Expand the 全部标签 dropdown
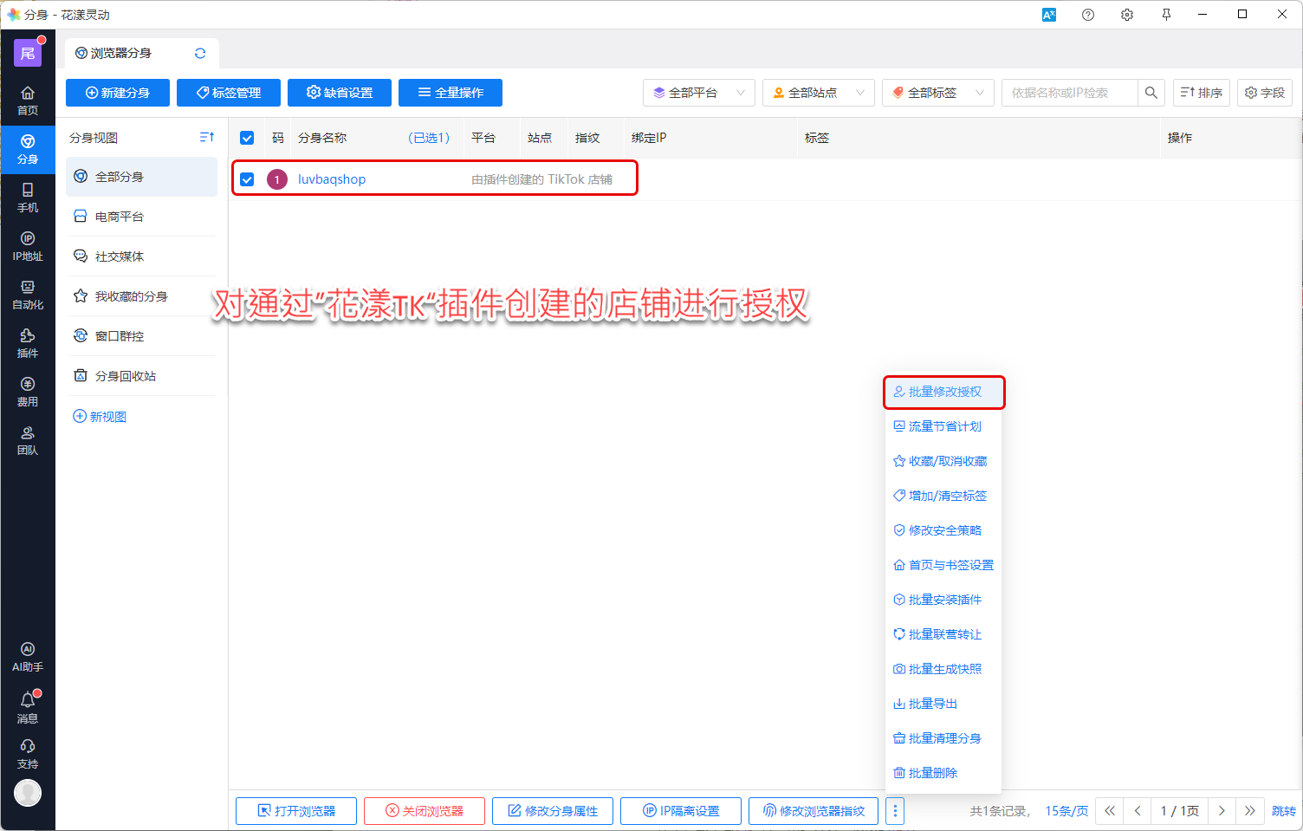This screenshot has height=831, width=1303. click(x=937, y=93)
